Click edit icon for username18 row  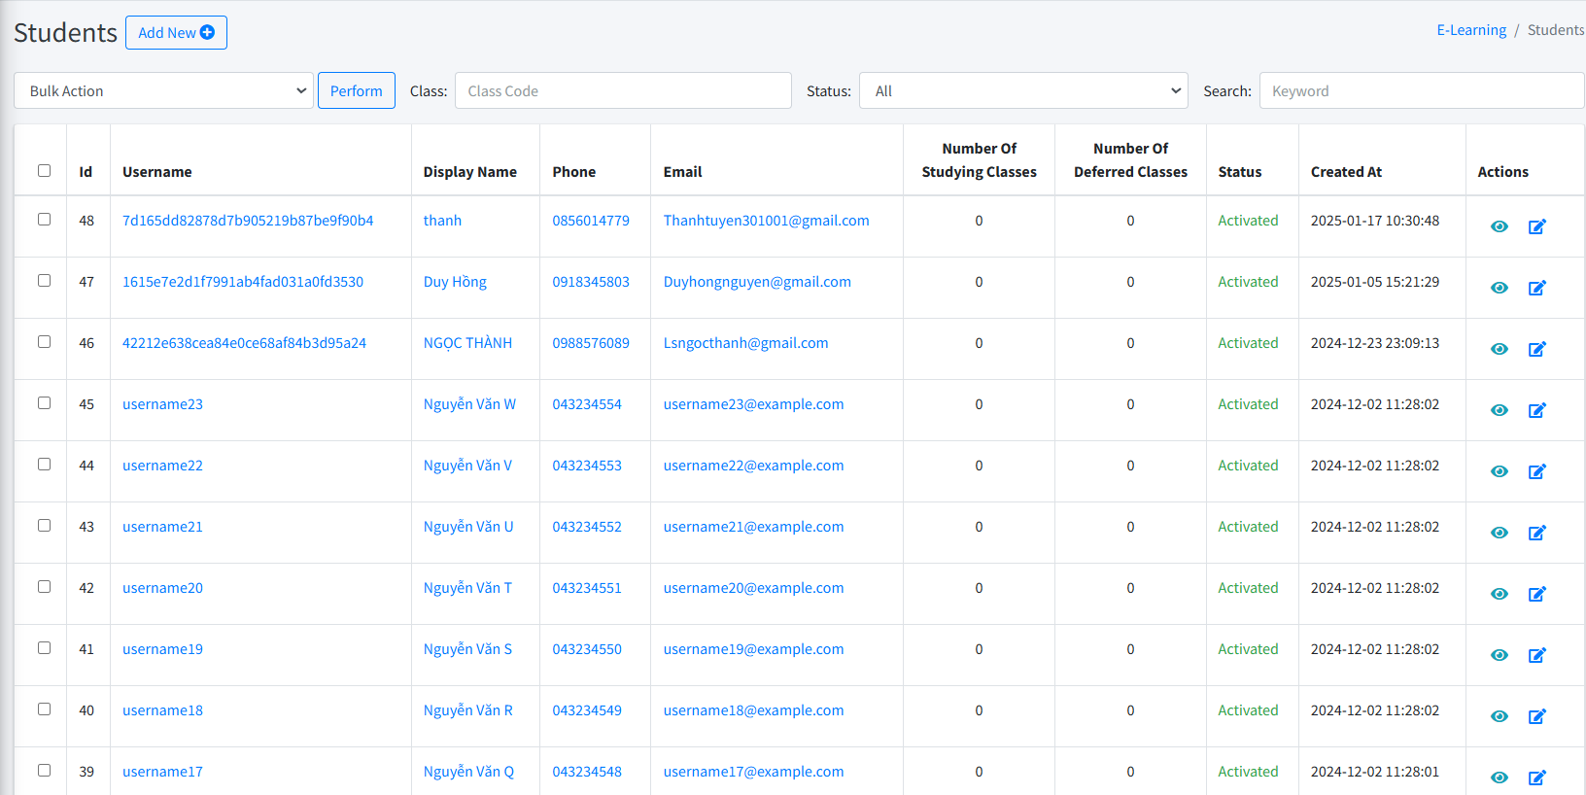pyautogui.click(x=1536, y=716)
